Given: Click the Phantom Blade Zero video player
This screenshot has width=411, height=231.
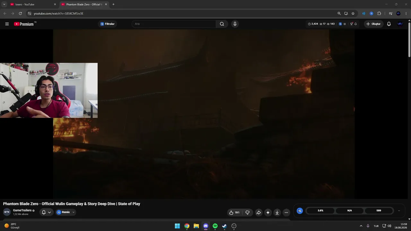Looking at the screenshot, I should point(204,114).
